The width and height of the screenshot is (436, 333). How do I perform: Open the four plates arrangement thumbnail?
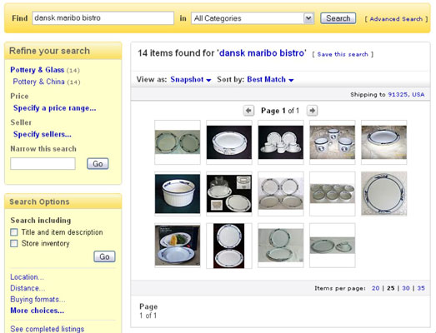pyautogui.click(x=281, y=194)
